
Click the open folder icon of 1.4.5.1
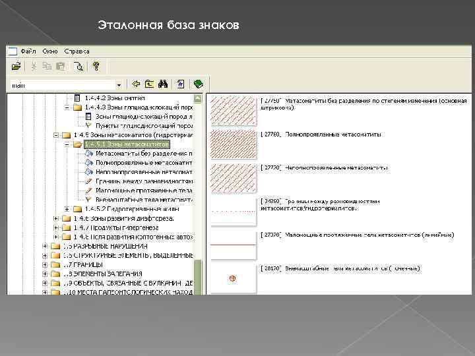[x=78, y=144]
